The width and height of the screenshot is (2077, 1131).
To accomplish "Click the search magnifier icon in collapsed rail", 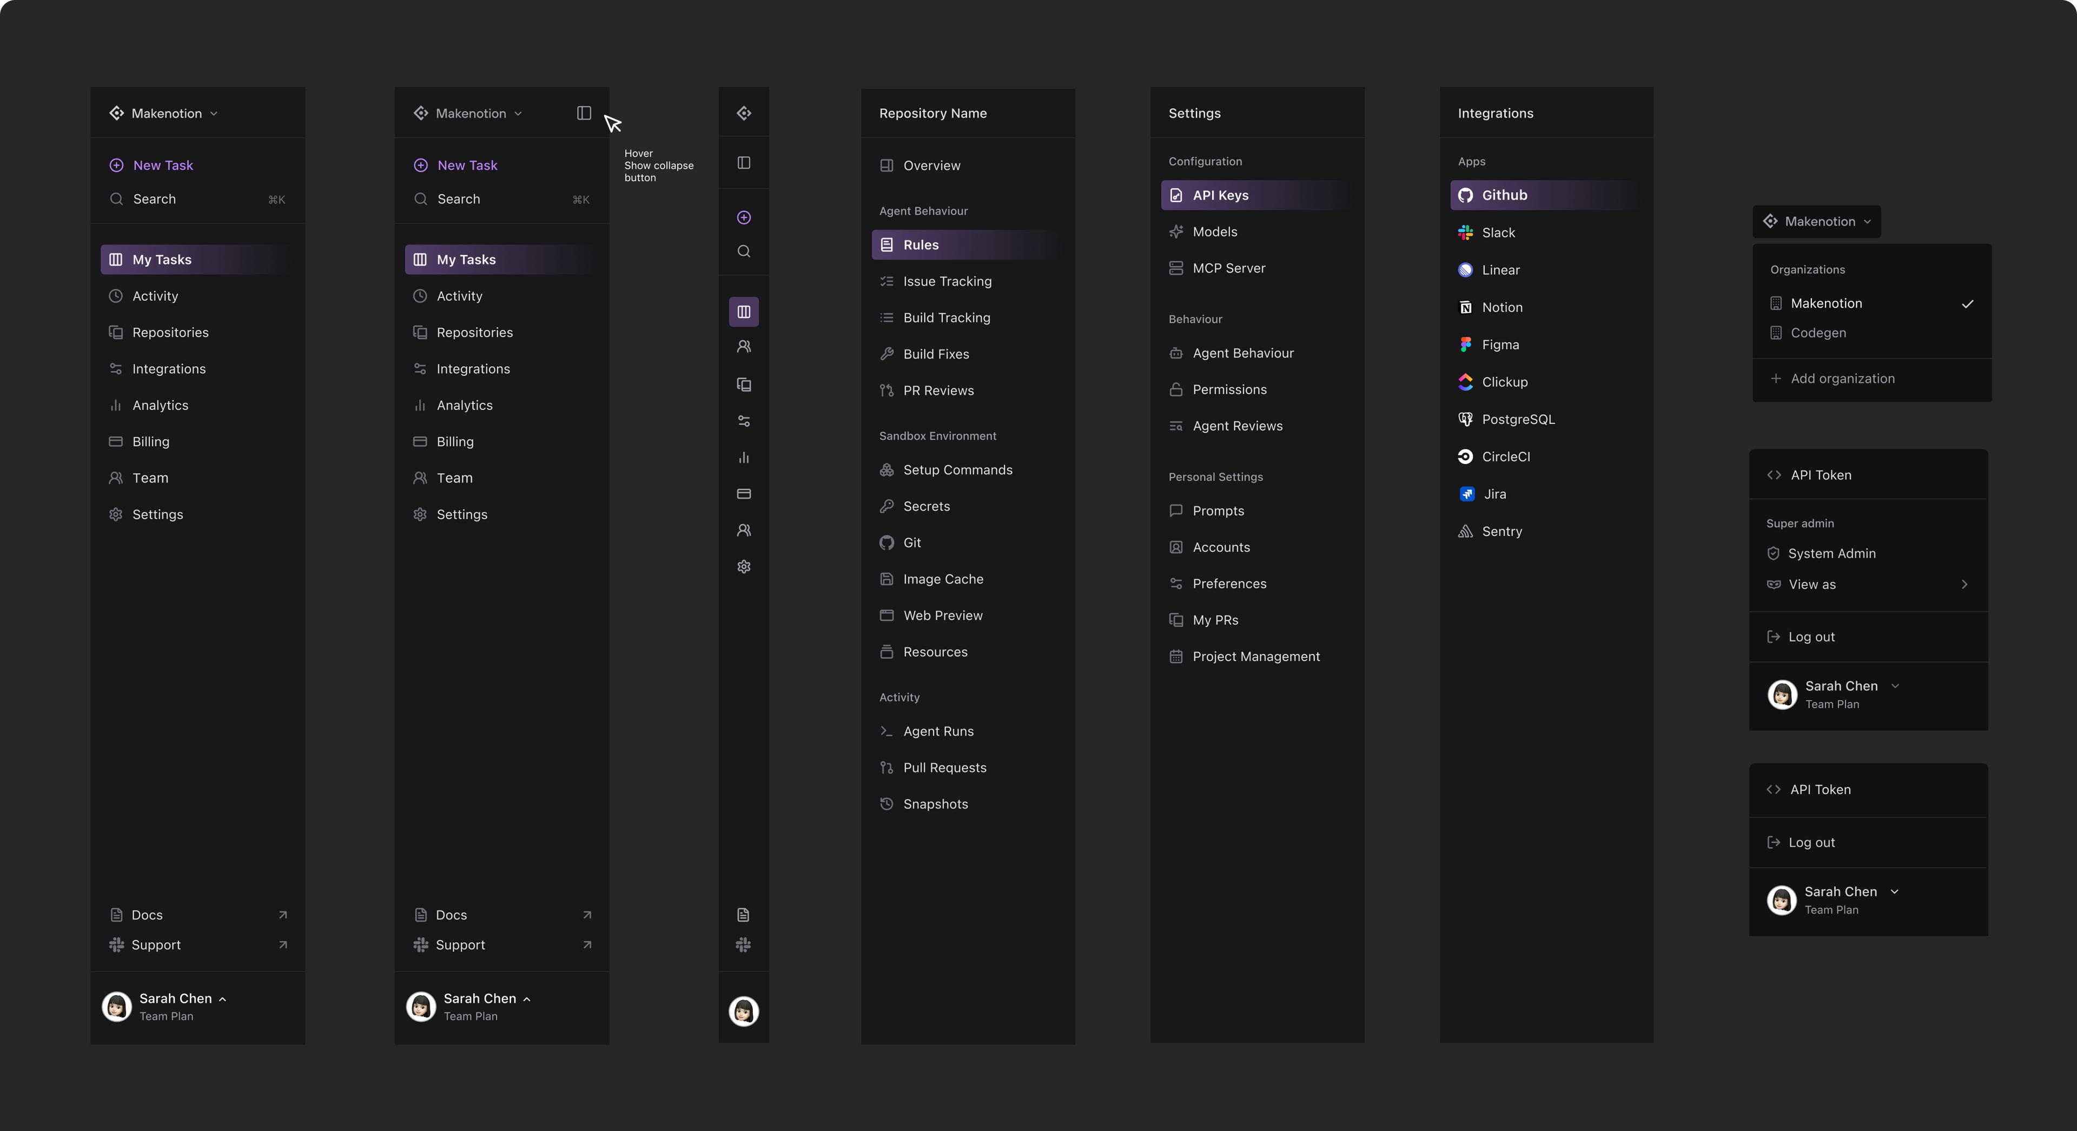I will [743, 252].
